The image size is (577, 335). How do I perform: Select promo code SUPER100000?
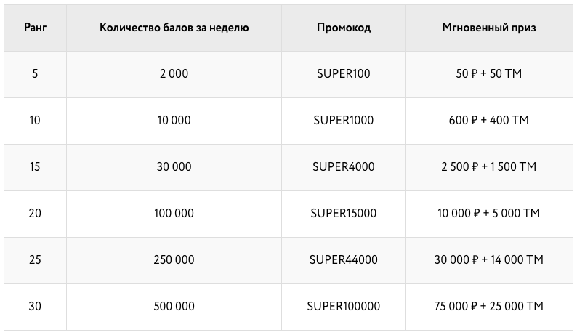(x=344, y=306)
